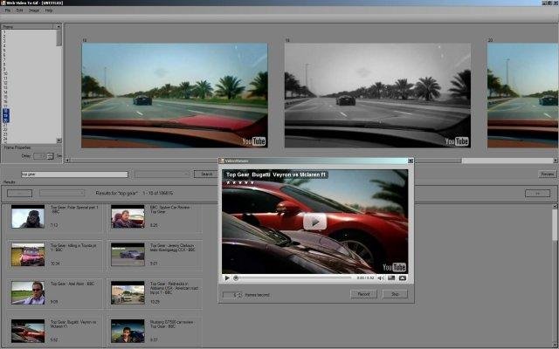Screen dimensions: 559x349
Task: Click the YouTube logo in the video viewer
Action: [x=395, y=267]
